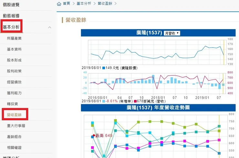Open 股利政策 sidebar item
Viewport: 239px width, 158px height.
14,71
